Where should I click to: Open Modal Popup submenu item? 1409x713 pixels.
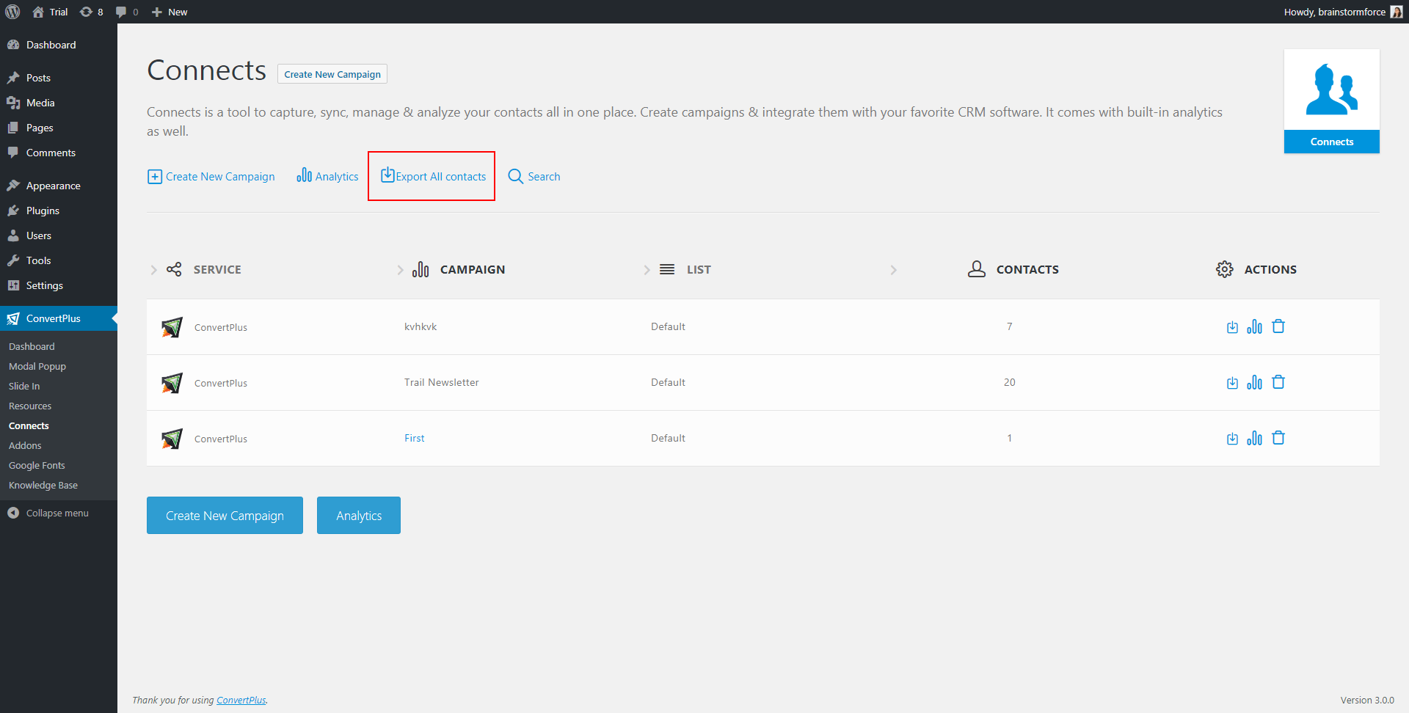pos(37,366)
